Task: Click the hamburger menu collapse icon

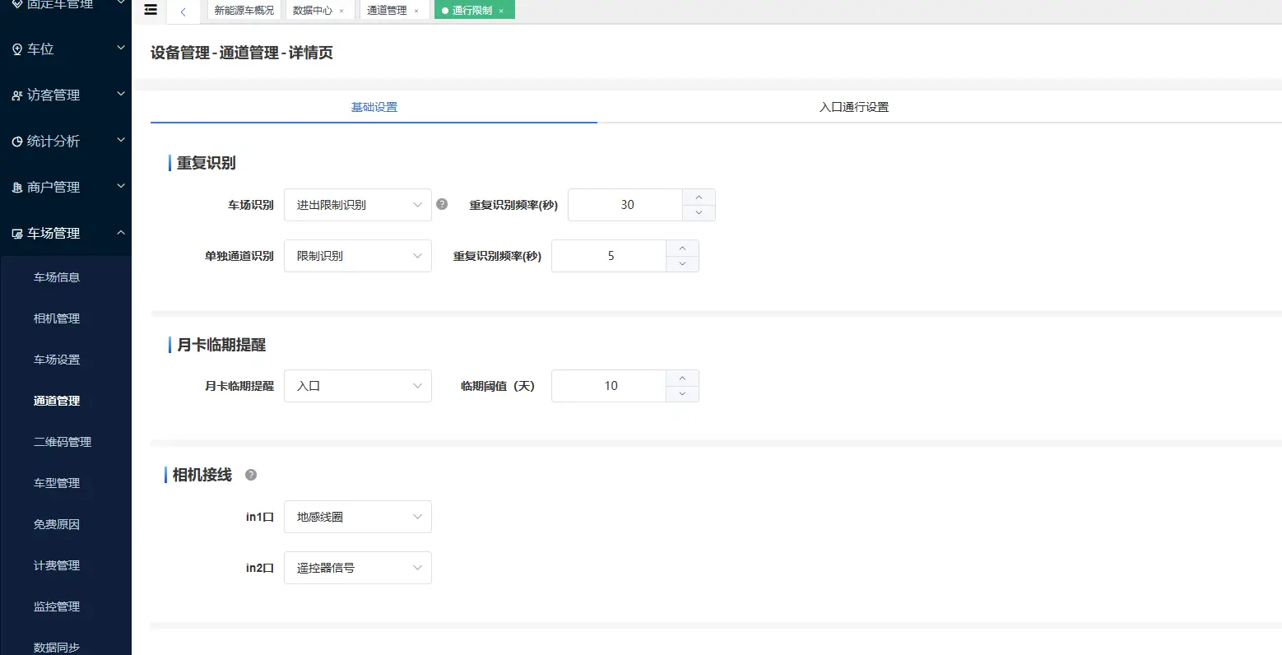Action: [x=150, y=11]
